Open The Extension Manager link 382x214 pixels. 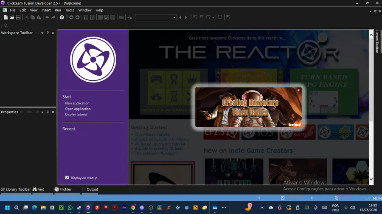point(154,153)
